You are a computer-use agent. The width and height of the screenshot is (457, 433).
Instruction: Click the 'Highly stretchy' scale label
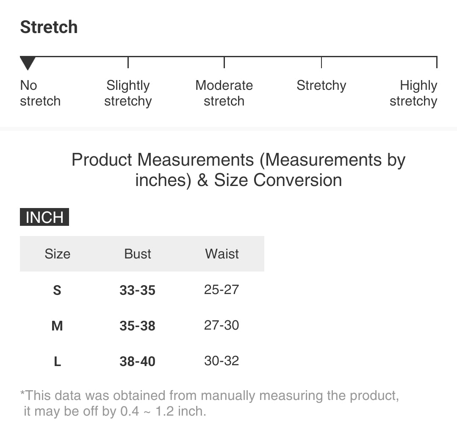coord(413,93)
